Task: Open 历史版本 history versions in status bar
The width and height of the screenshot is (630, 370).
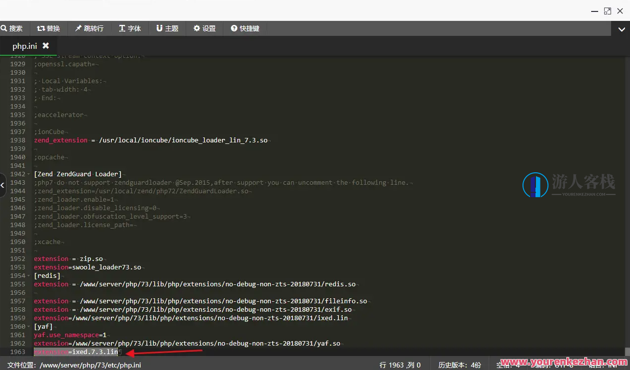Action: (459, 365)
